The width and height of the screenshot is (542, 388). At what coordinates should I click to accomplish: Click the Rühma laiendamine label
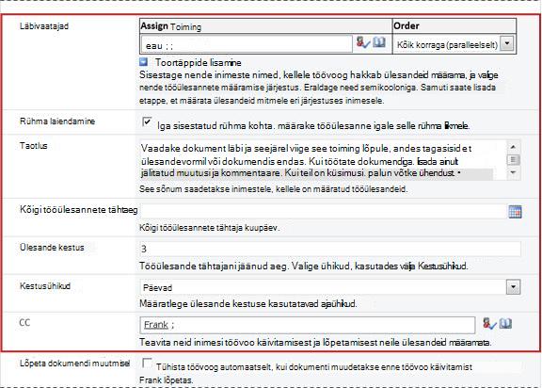(57, 121)
